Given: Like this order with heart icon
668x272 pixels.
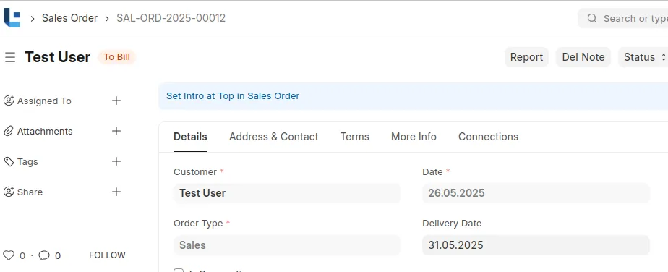Looking at the screenshot, I should (x=9, y=255).
